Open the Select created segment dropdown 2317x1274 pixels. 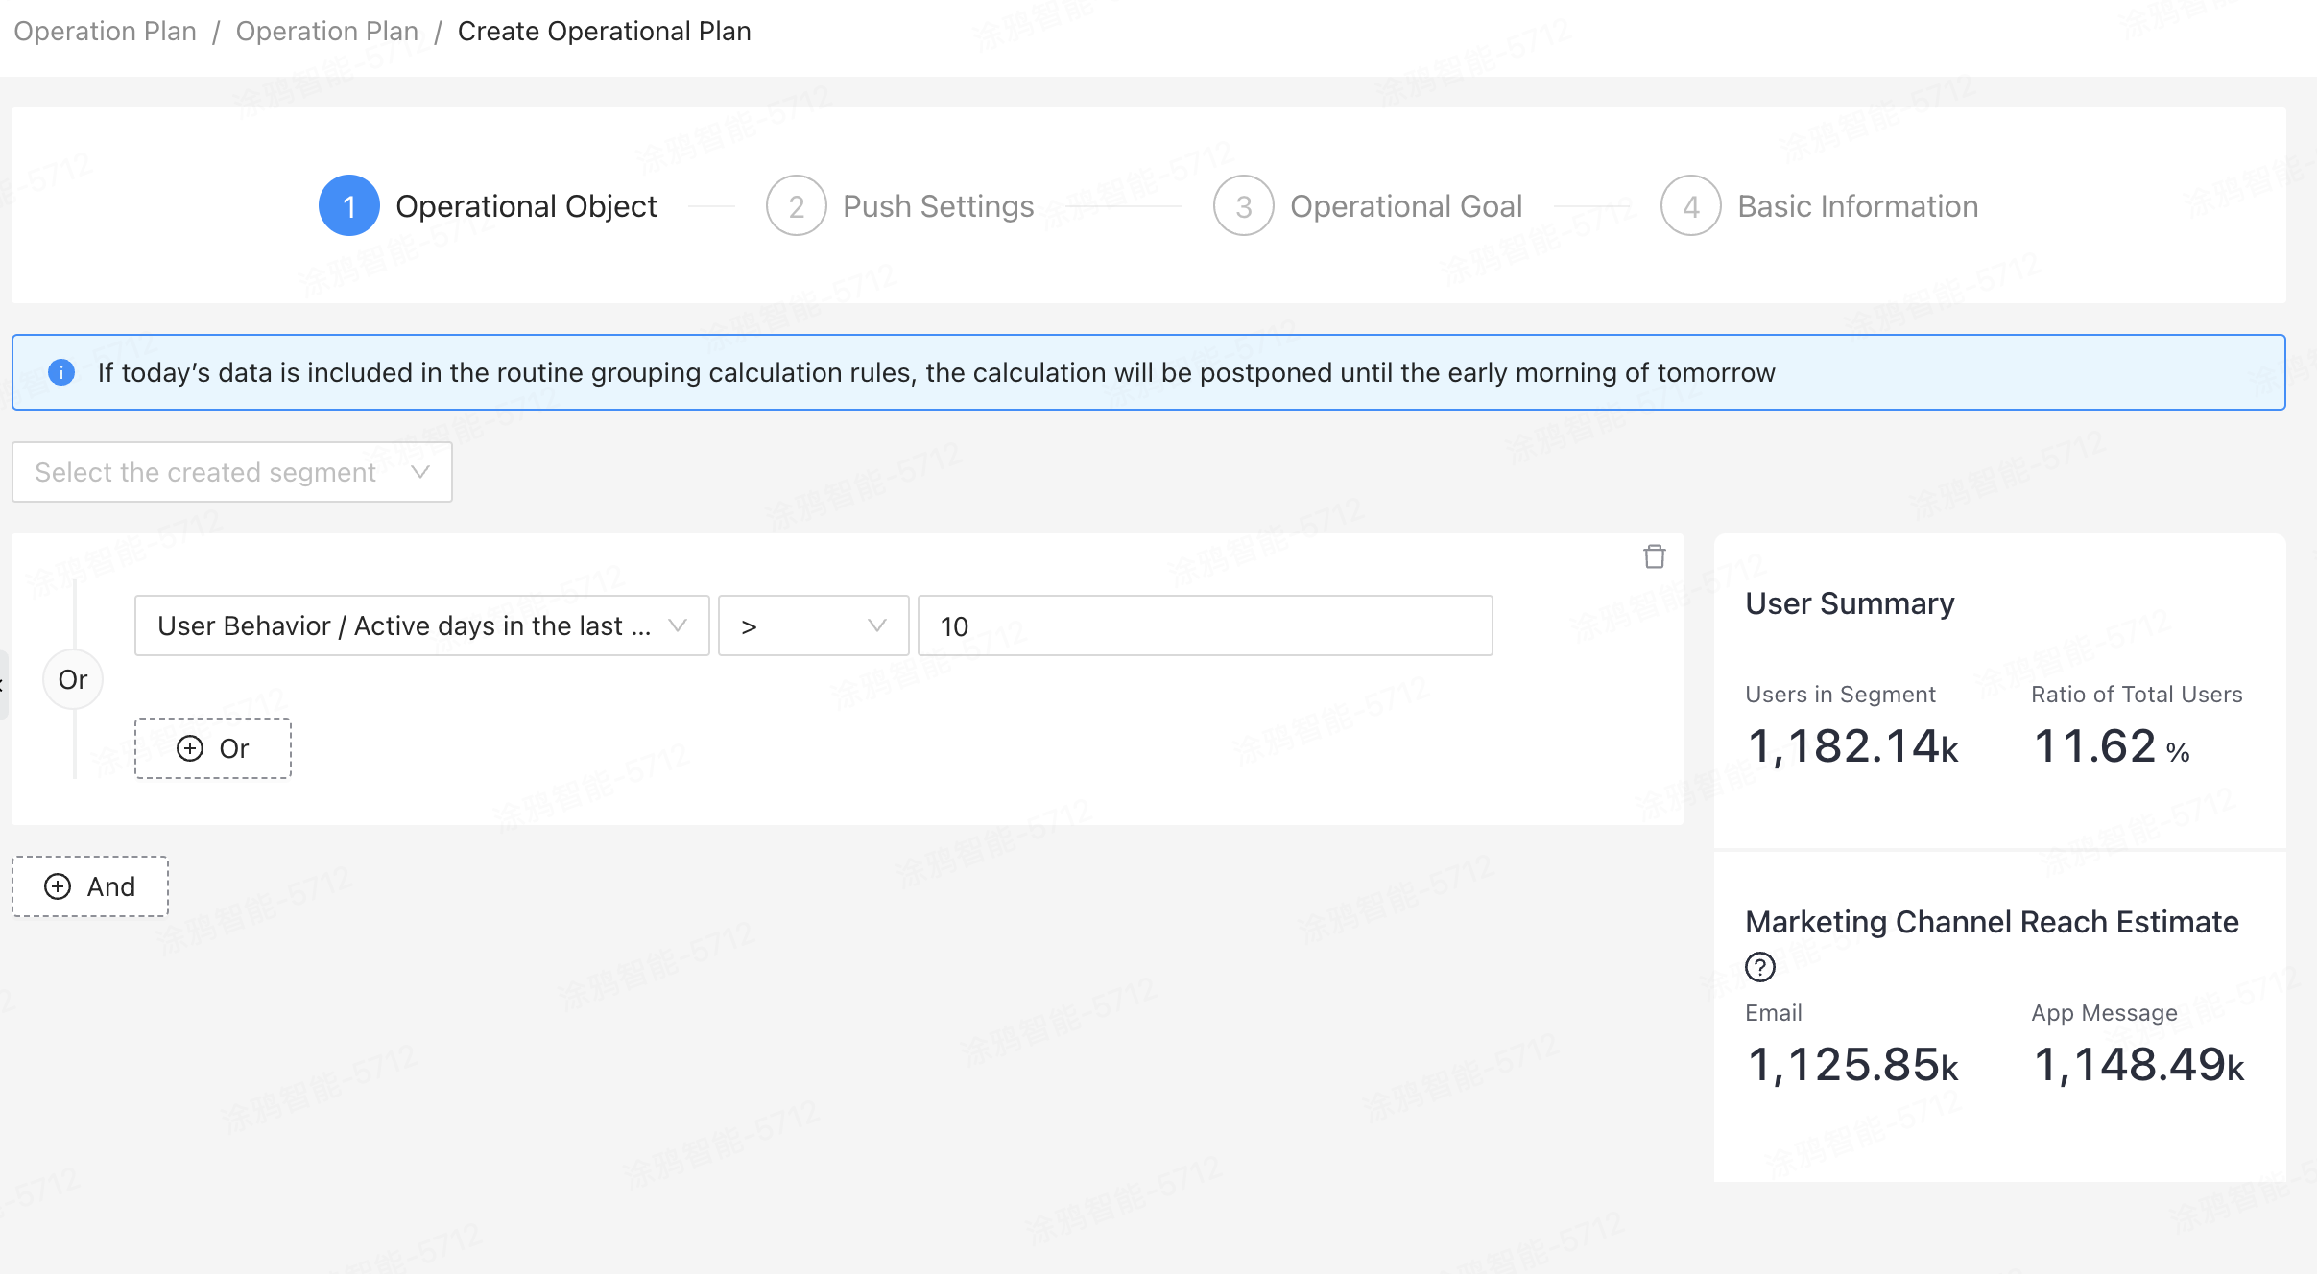tap(230, 472)
